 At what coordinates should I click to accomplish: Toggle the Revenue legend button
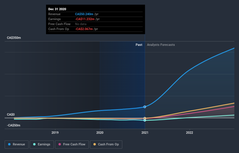(x=17, y=145)
